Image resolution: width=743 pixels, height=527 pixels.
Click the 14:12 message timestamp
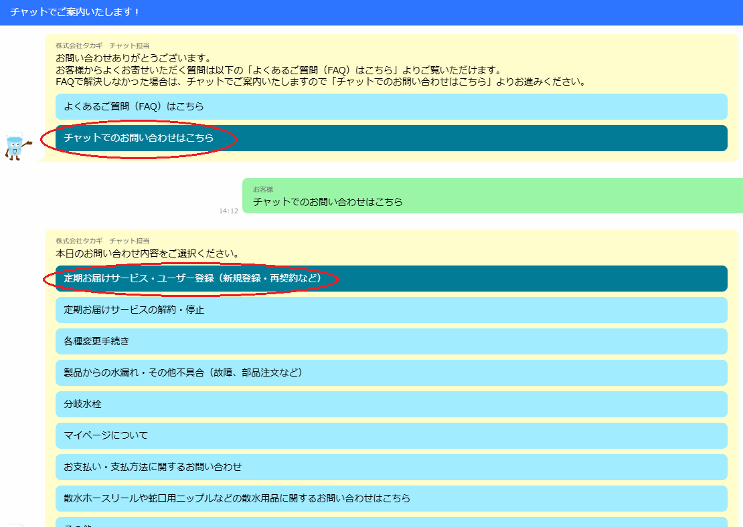228,211
